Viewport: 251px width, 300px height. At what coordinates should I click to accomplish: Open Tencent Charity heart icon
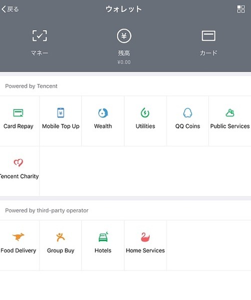point(18,162)
